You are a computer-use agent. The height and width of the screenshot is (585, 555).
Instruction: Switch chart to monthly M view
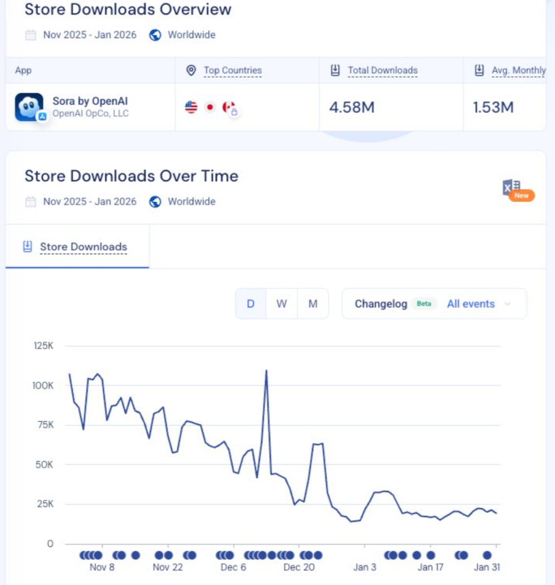coord(313,304)
